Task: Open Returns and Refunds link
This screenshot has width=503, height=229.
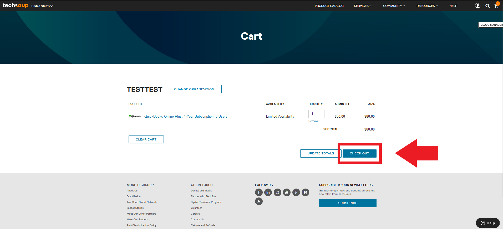Action: point(203,225)
